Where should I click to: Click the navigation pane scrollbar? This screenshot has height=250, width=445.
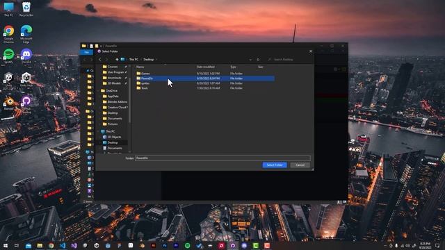point(130,99)
